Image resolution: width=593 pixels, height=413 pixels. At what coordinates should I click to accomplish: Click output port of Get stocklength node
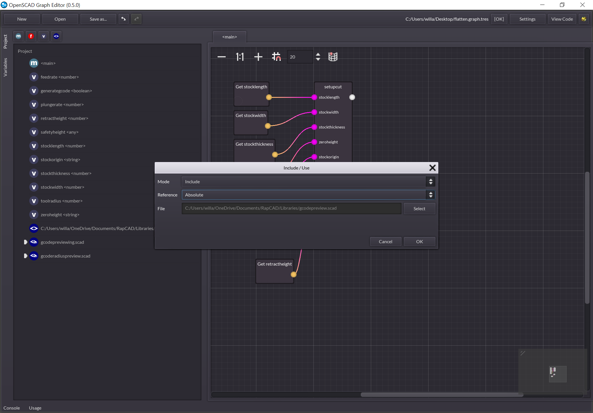pyautogui.click(x=269, y=97)
